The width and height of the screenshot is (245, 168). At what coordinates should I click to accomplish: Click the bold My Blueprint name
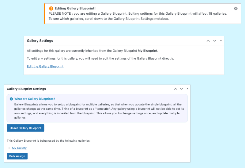148,51
